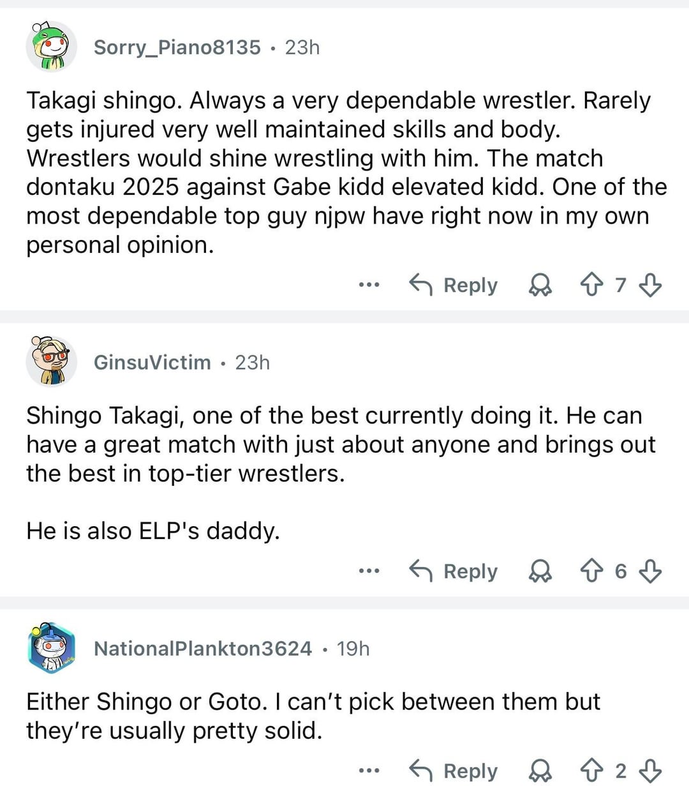
Task: Award GinsuVictim's comment
Action: click(540, 571)
